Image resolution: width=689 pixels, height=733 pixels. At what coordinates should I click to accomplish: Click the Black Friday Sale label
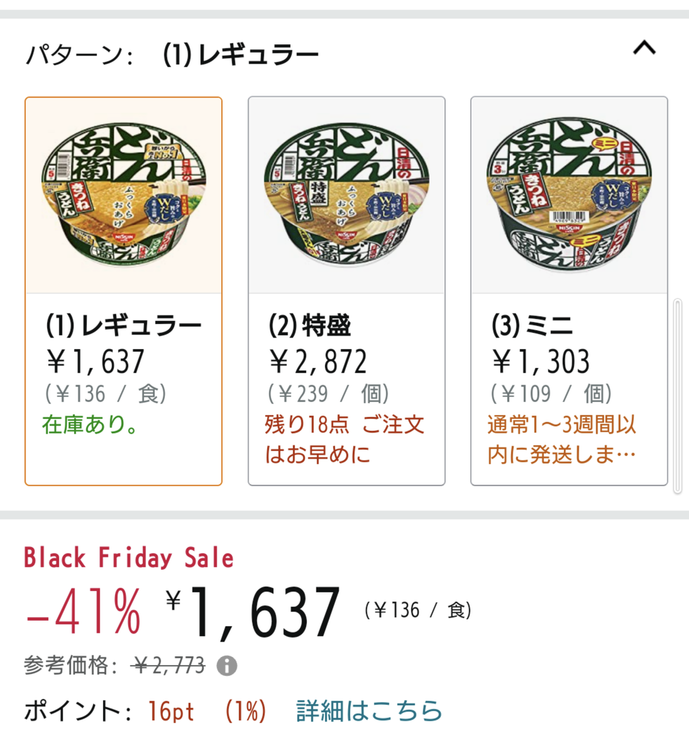[x=129, y=557]
